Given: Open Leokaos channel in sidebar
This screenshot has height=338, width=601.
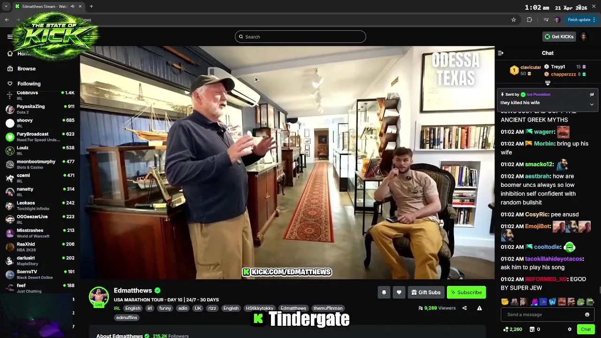Looking at the screenshot, I should pyautogui.click(x=40, y=206).
